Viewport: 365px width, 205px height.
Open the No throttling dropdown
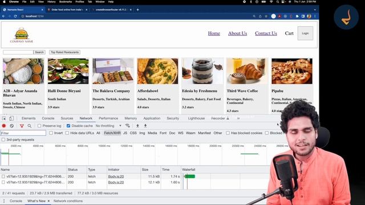(x=108, y=126)
